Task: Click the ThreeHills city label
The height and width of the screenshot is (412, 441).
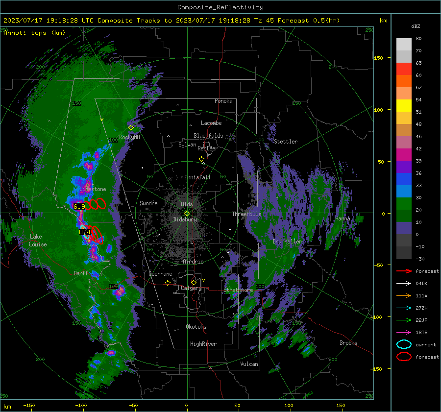Action: 246,214
